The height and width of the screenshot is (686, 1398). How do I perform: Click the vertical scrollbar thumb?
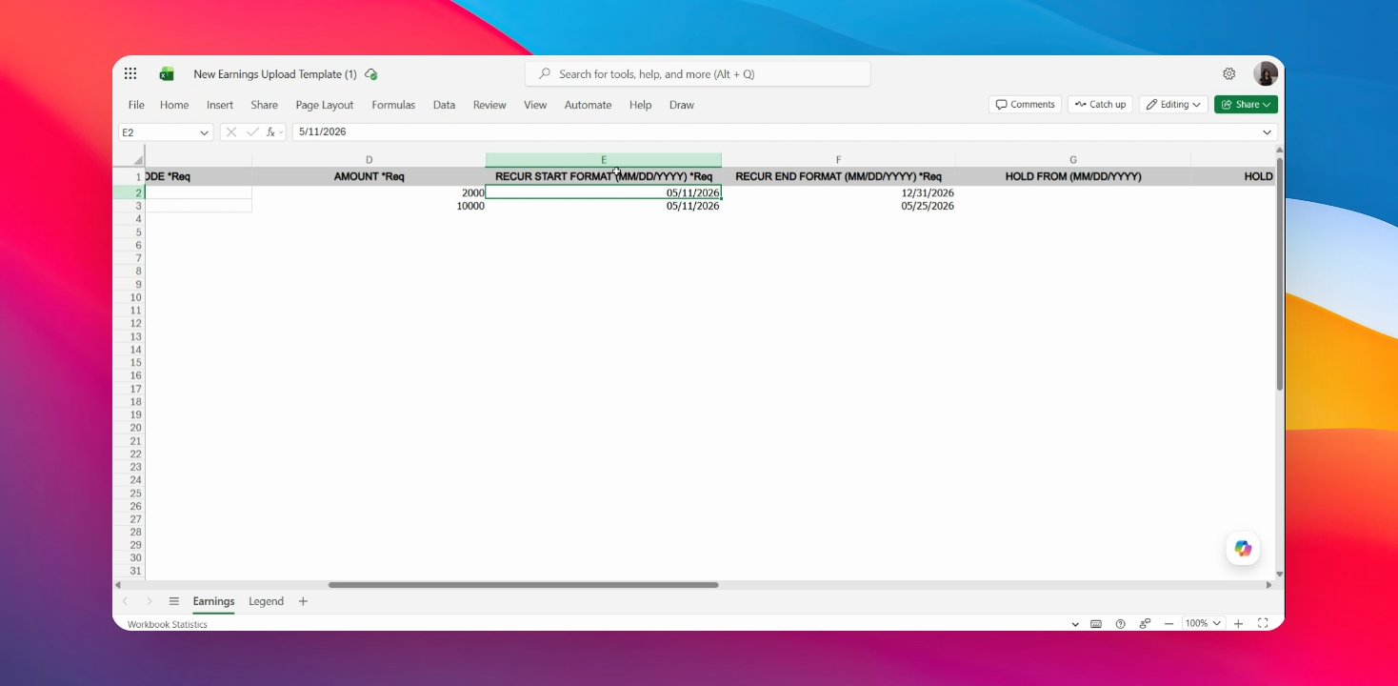[x=1279, y=274]
